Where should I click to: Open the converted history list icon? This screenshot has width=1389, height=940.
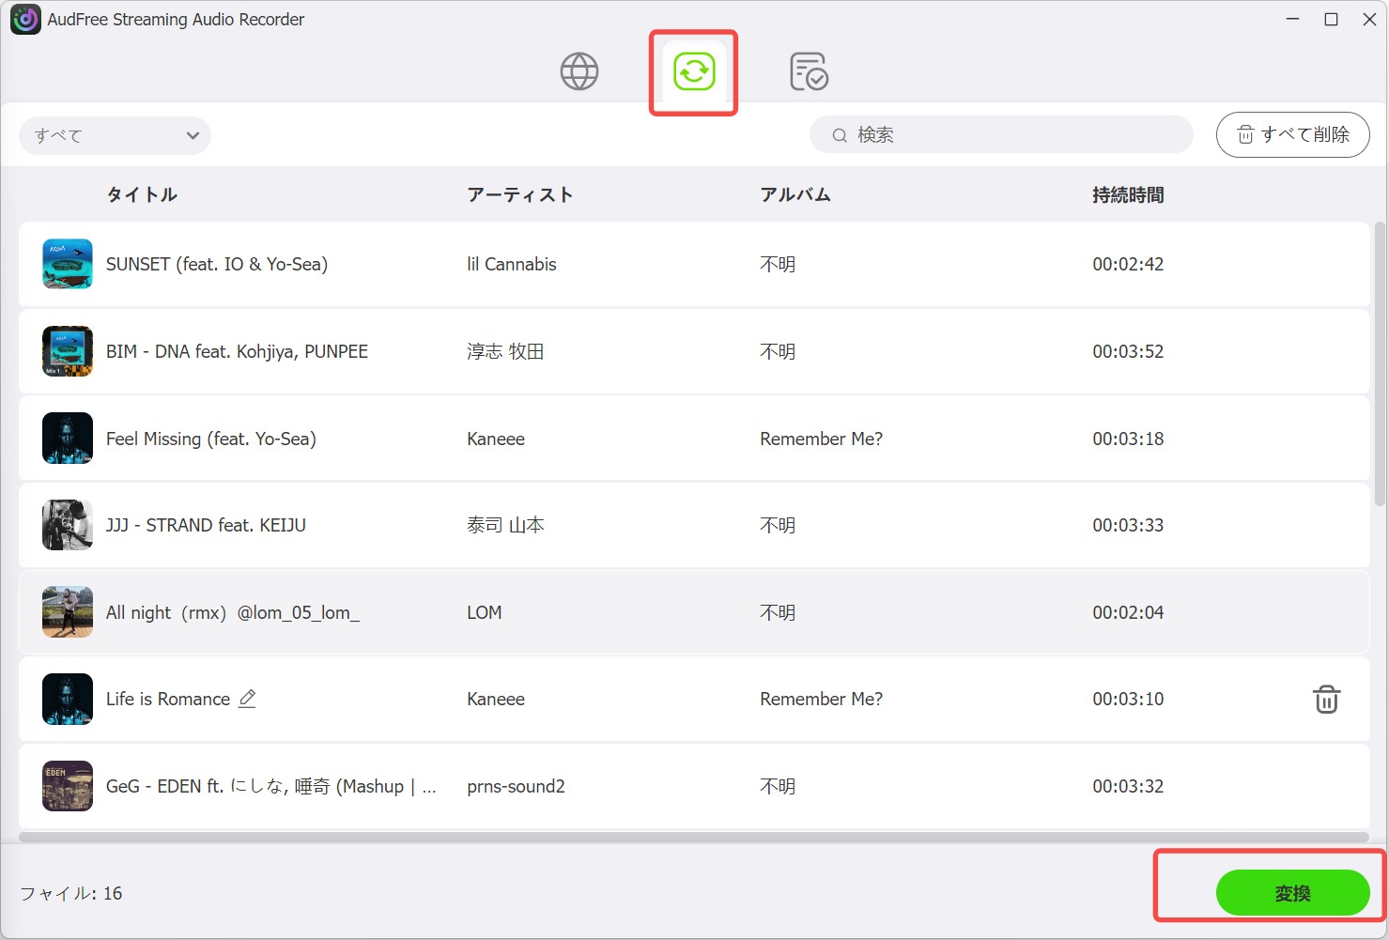pos(809,71)
